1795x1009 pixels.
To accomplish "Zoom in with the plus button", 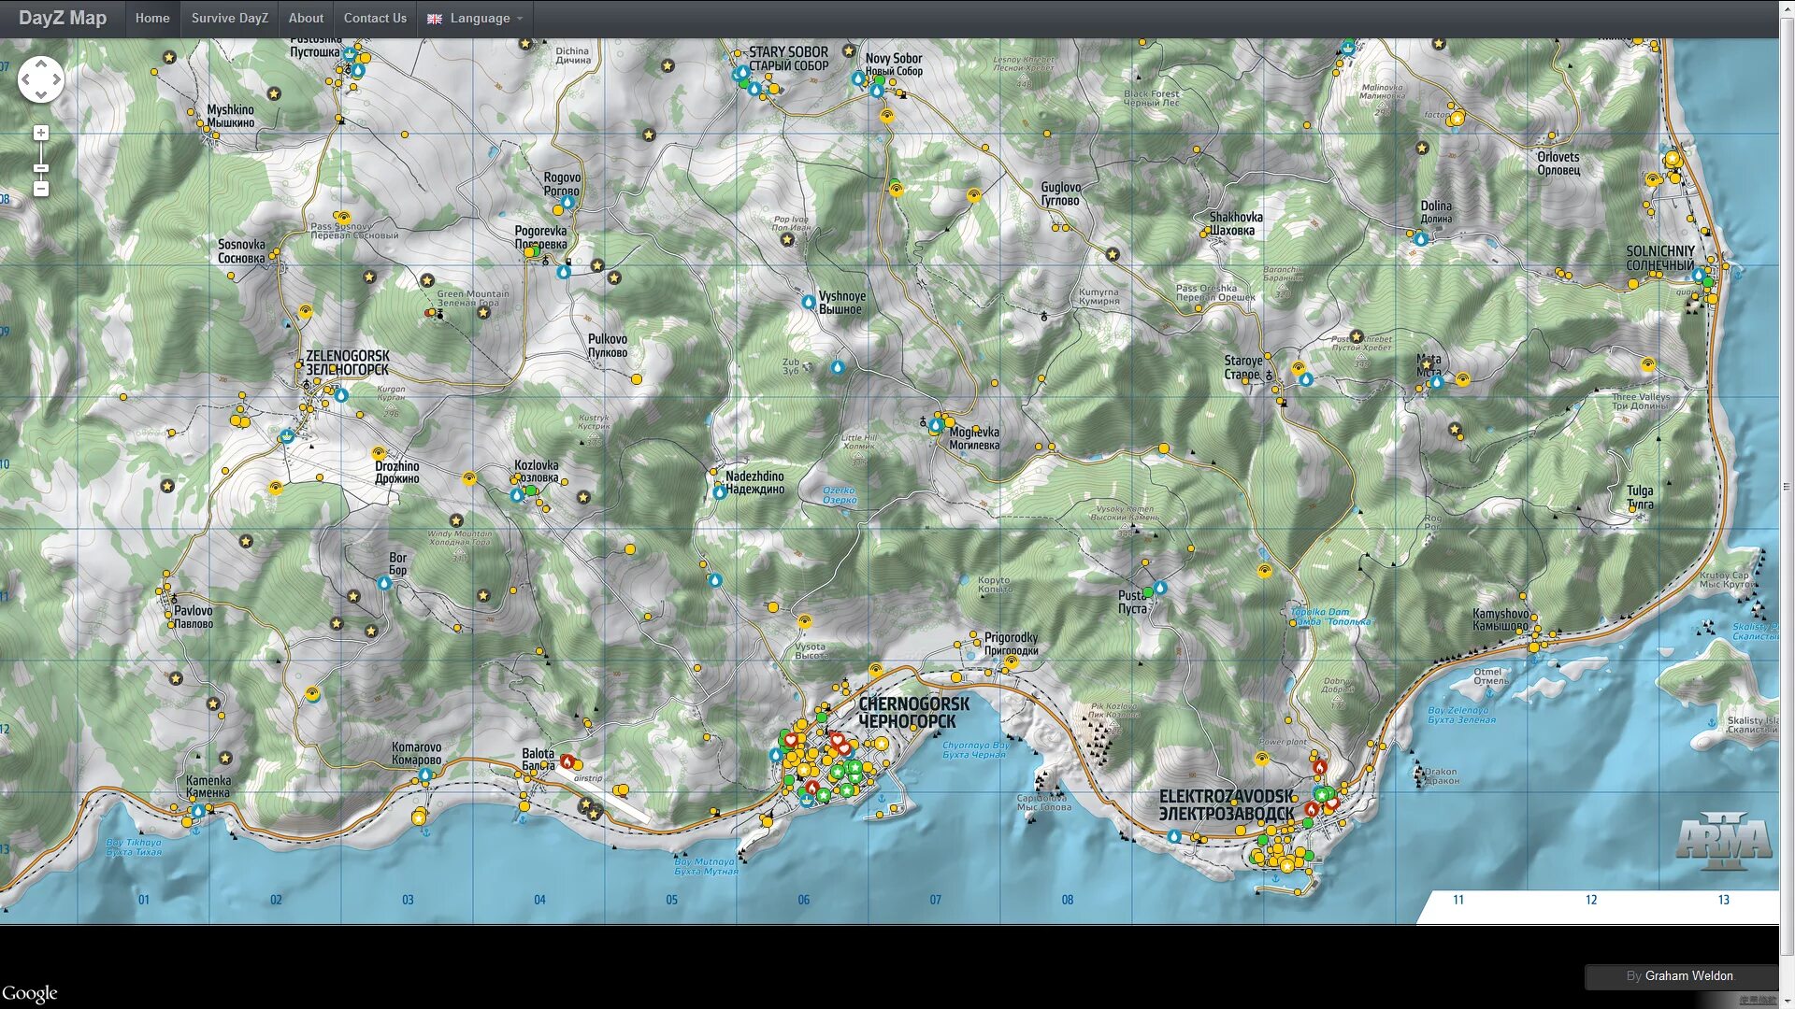I will click(40, 133).
